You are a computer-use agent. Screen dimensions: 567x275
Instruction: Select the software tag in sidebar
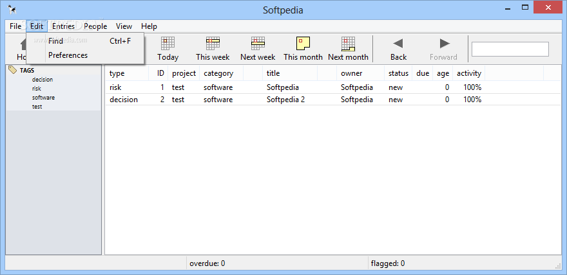[43, 98]
